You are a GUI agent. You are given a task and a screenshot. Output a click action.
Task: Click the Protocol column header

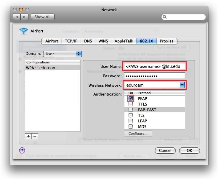161,93
